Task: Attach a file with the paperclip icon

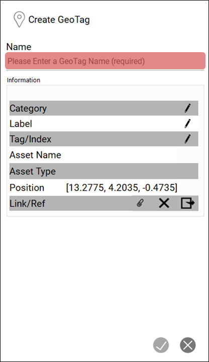Action: (x=140, y=203)
